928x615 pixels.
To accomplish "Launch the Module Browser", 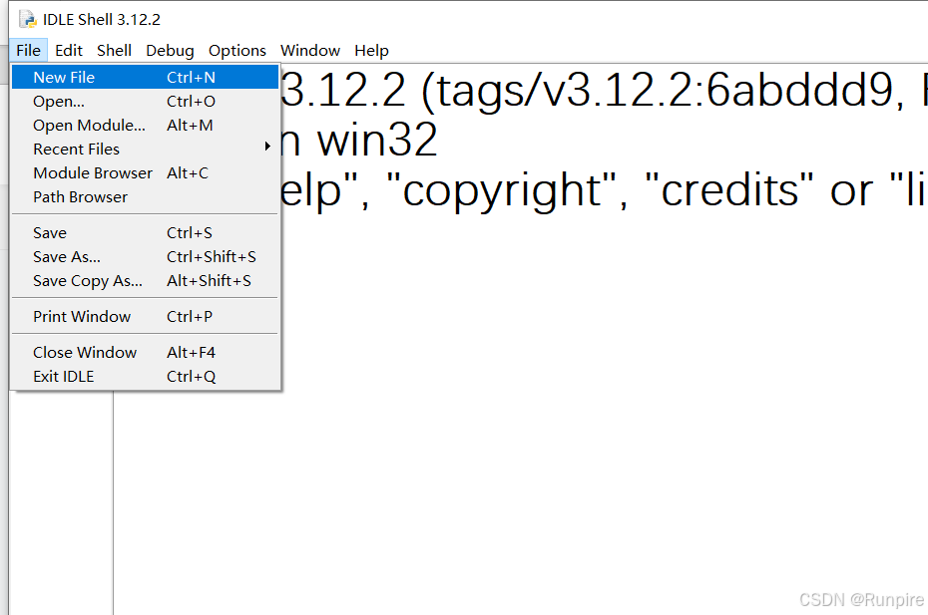I will [x=145, y=173].
